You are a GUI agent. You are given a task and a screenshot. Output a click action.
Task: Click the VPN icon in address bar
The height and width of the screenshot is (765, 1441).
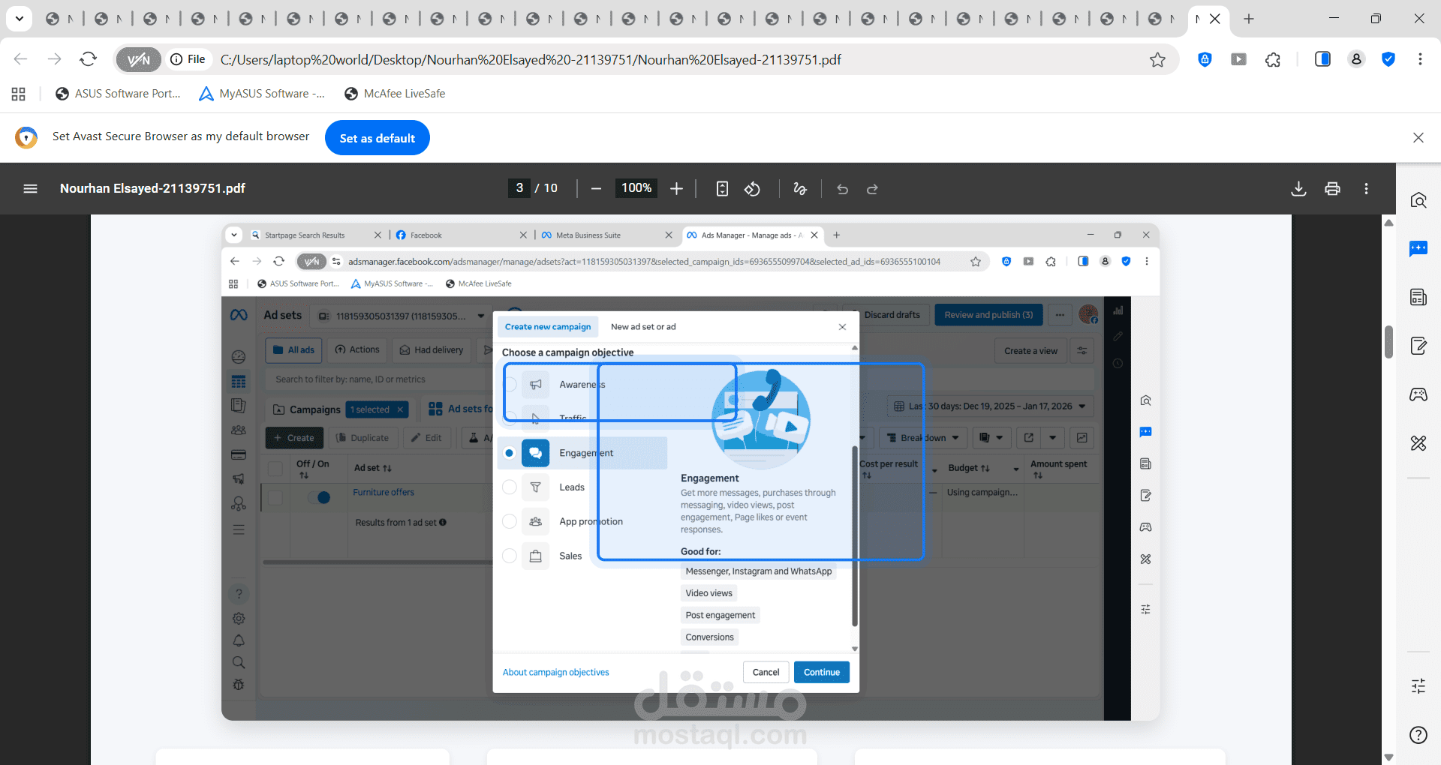tap(139, 59)
